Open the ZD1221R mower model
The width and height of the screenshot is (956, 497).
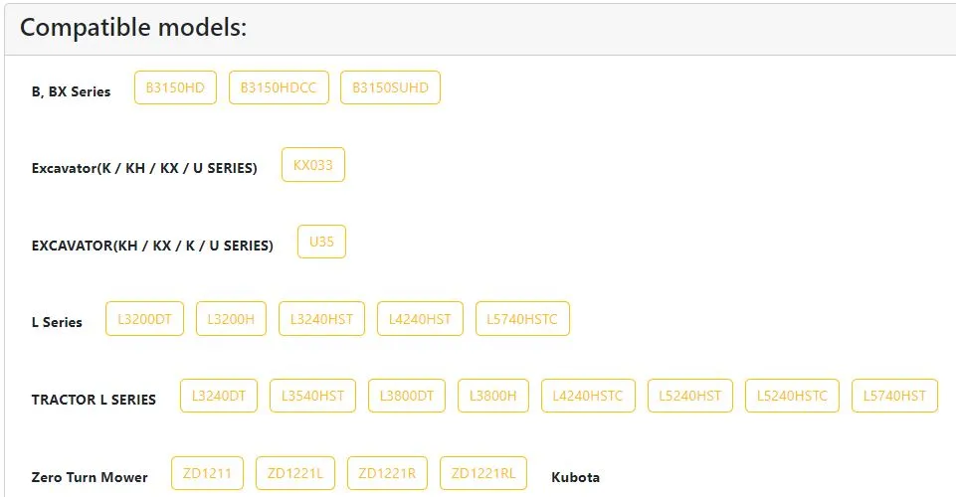coord(387,473)
